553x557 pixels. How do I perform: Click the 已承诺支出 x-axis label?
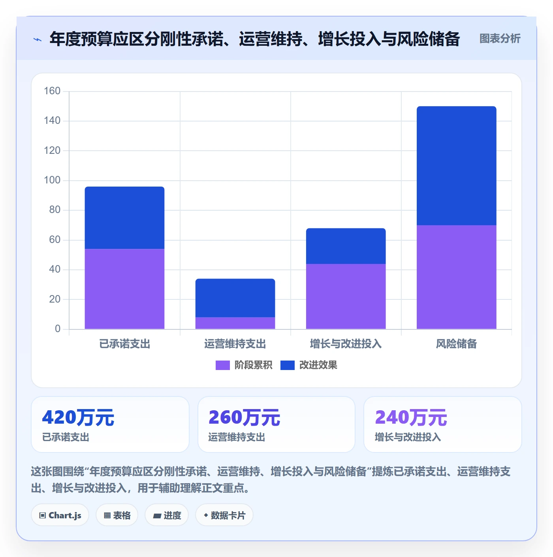[124, 344]
